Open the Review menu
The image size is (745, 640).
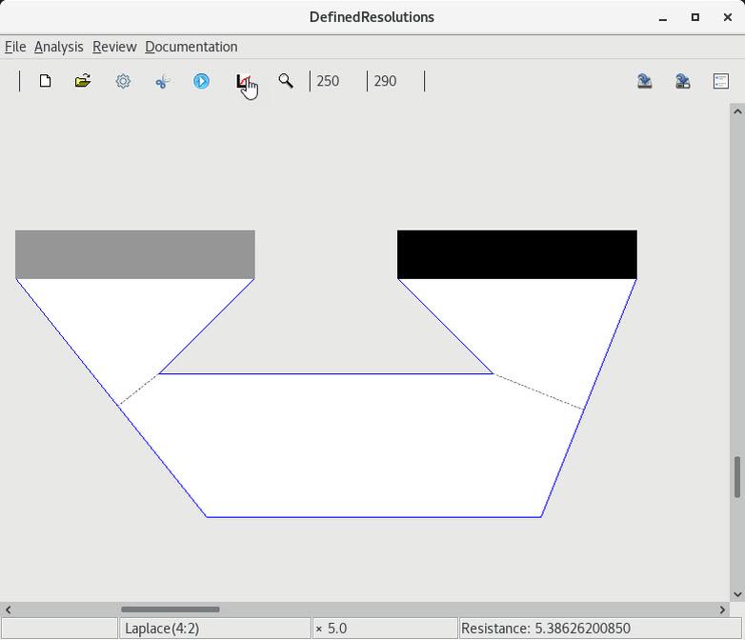[x=114, y=47]
